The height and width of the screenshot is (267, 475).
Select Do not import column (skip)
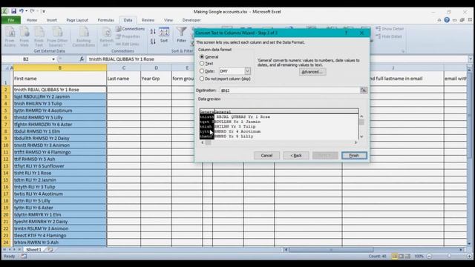tap(202, 79)
